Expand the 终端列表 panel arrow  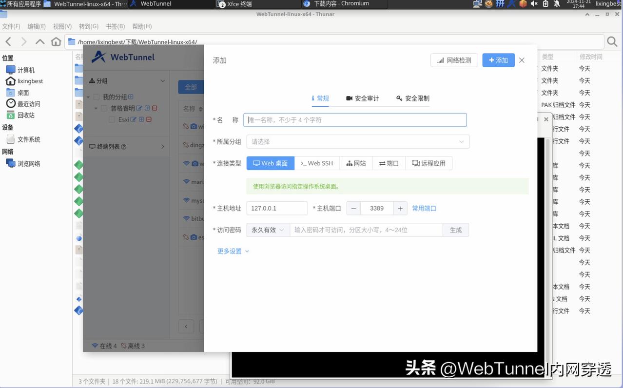(x=163, y=146)
